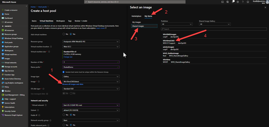Open help question mark icon

coord(243,2)
